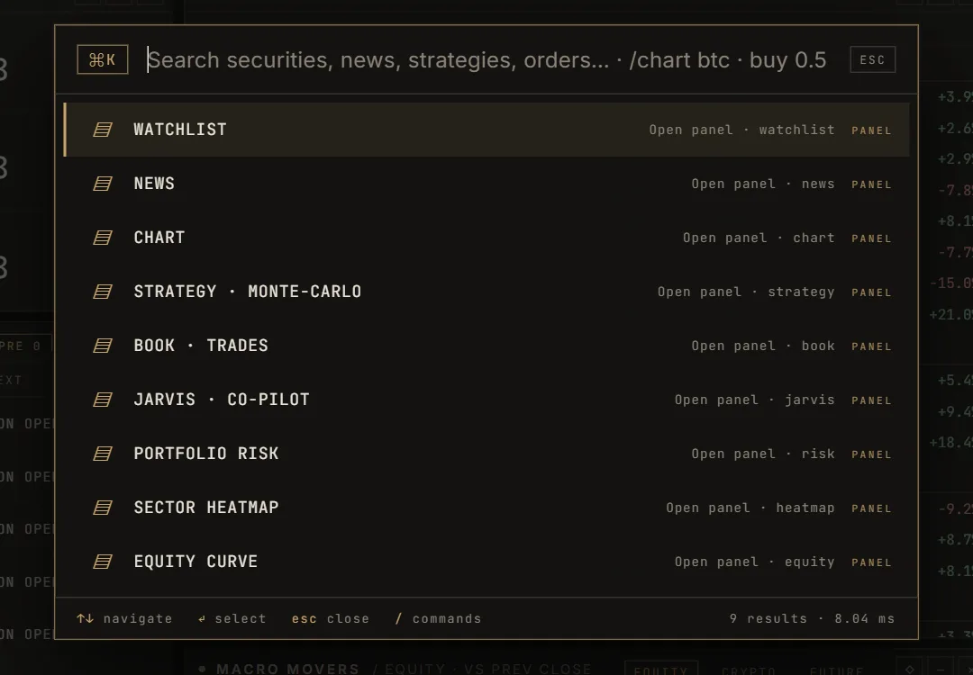This screenshot has width=973, height=675.
Task: Click the icon beside BOOK · TRADES
Action: pyautogui.click(x=103, y=346)
